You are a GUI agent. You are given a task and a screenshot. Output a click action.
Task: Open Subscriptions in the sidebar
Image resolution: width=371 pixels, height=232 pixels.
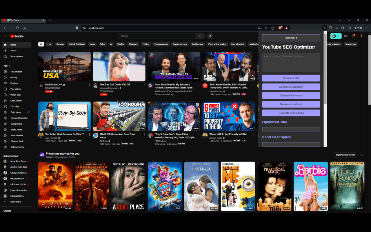(17, 56)
